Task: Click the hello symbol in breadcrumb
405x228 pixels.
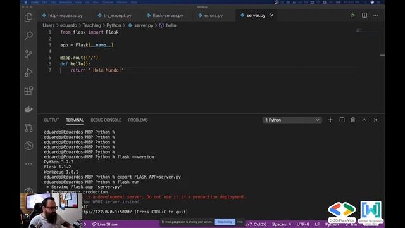Action: coord(171,25)
